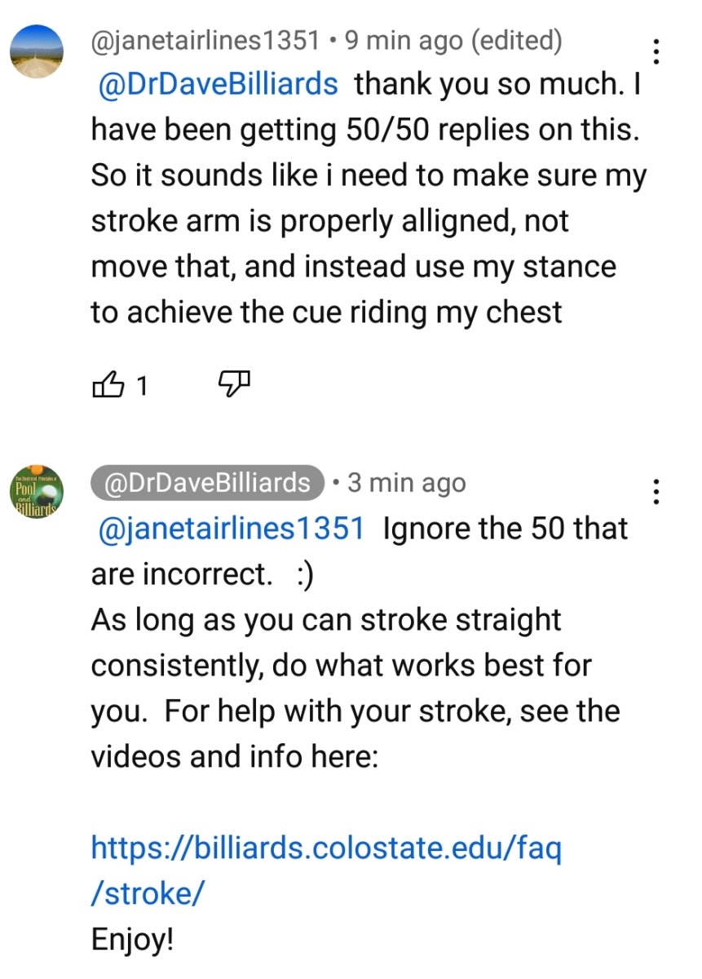The width and height of the screenshot is (702, 979).
Task: Open three-dot menu on DrDaveBilliards' reply
Action: (x=656, y=491)
